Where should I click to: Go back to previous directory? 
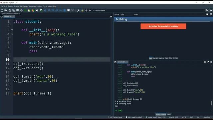click(86, 10)
